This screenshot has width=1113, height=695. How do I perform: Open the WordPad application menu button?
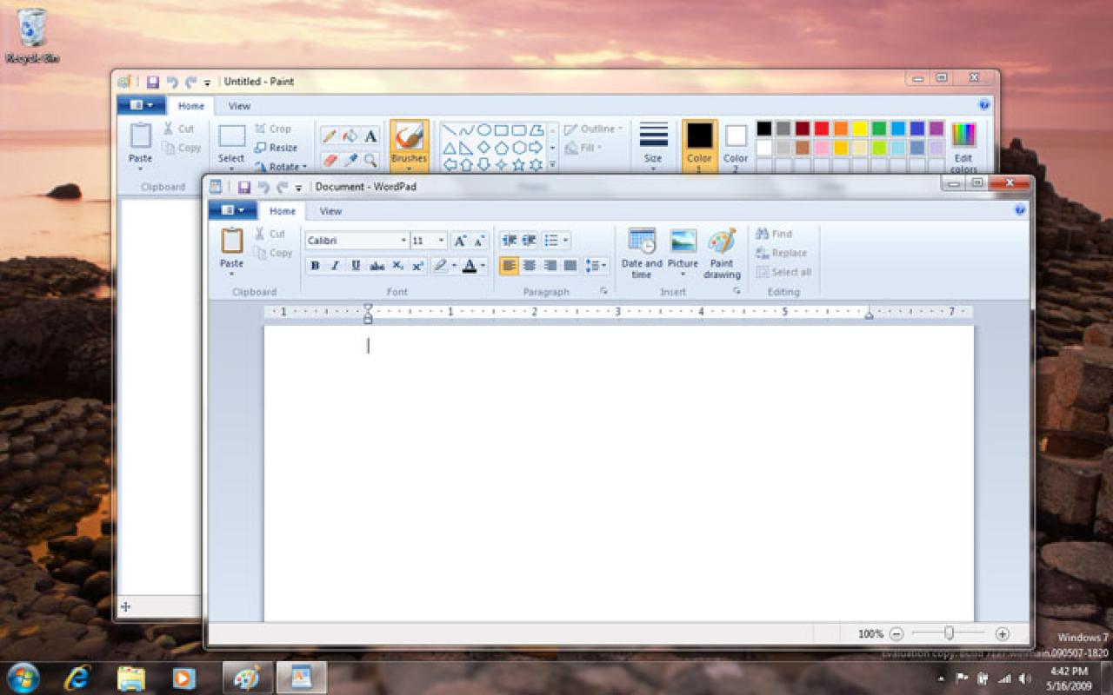click(232, 210)
